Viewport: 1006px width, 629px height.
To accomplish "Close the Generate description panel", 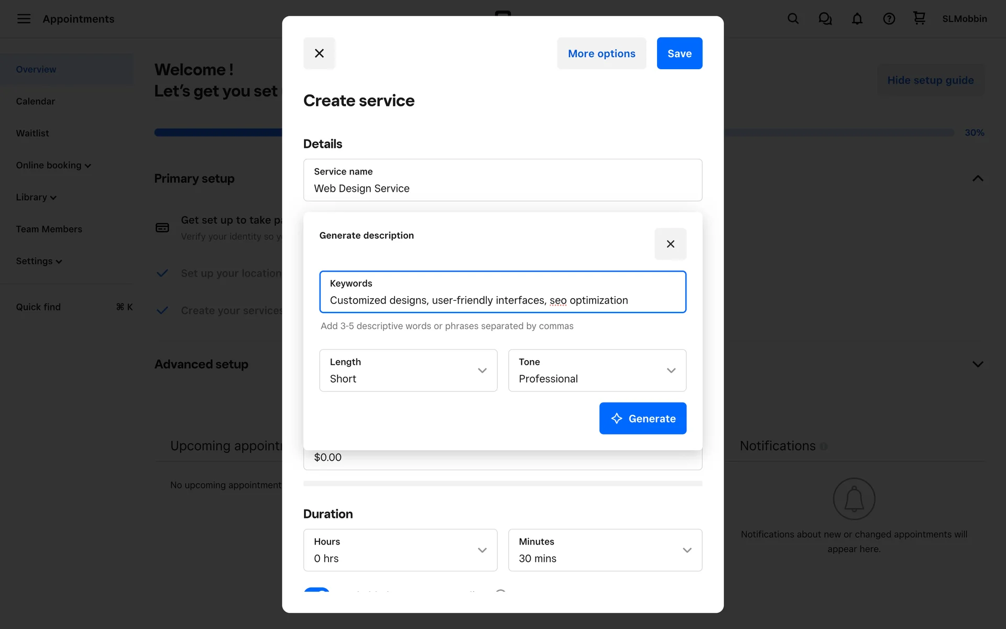I will (670, 244).
